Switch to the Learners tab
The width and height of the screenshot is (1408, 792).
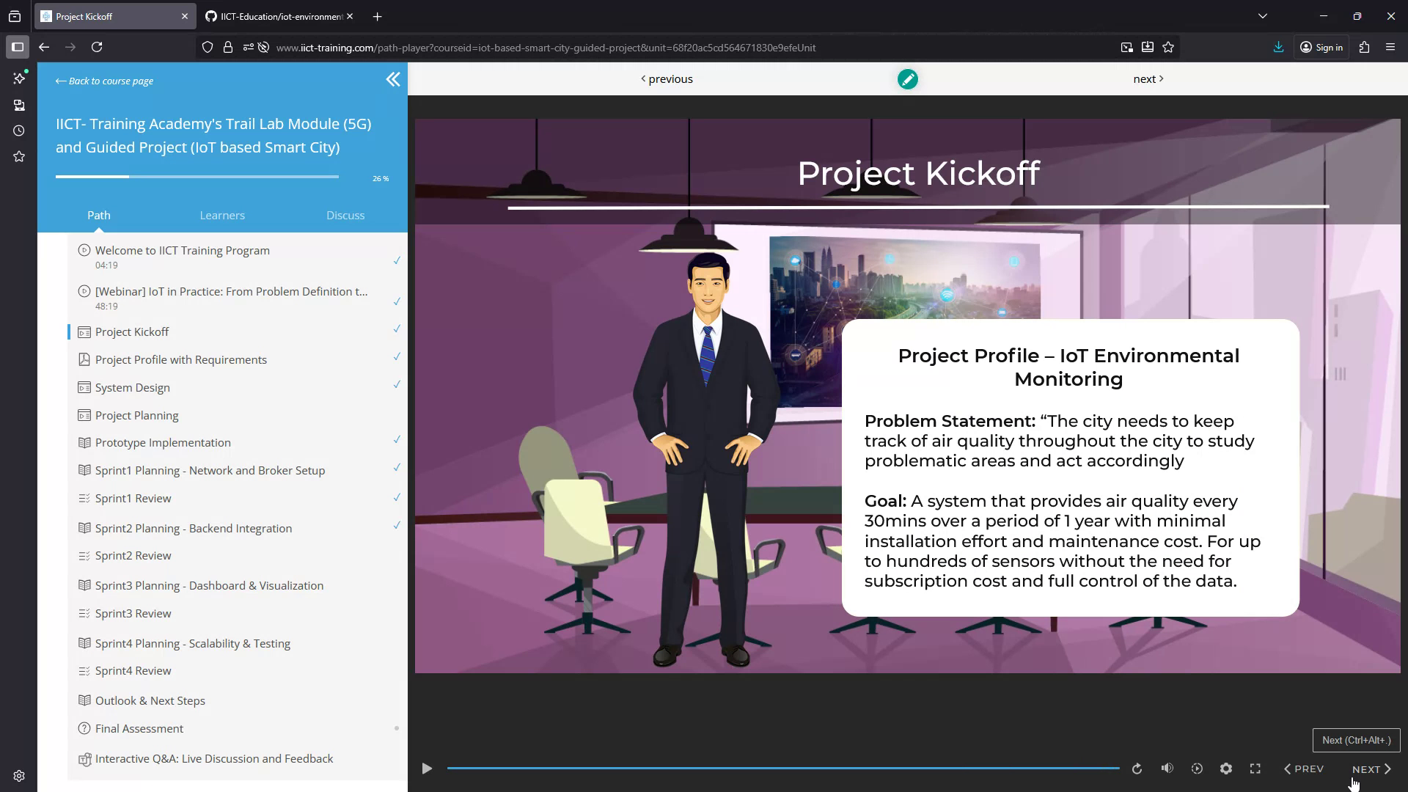(221, 215)
